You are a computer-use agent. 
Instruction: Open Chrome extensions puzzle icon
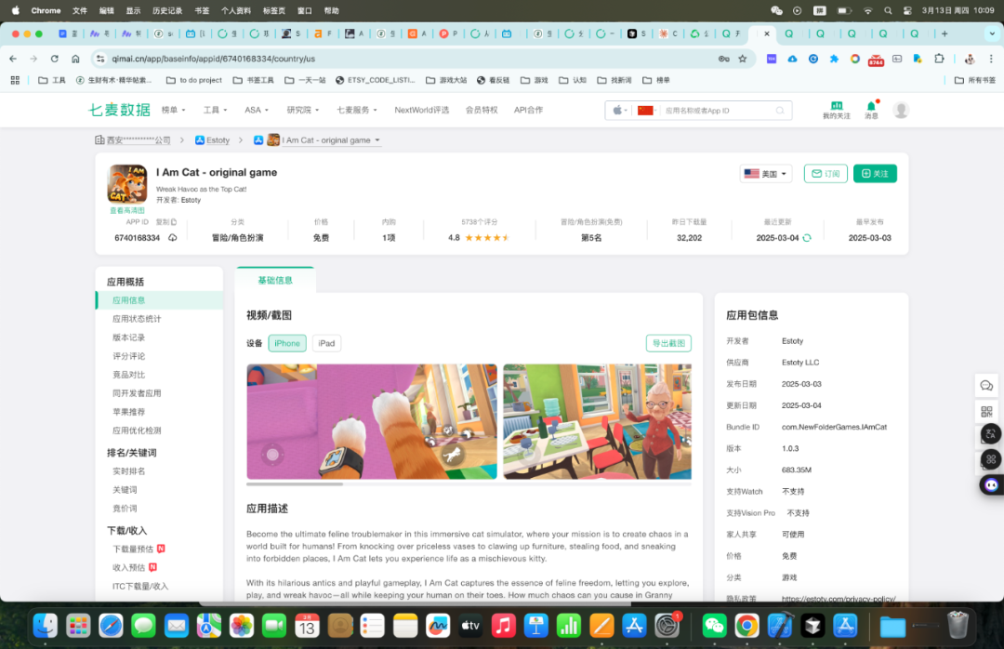(x=939, y=59)
